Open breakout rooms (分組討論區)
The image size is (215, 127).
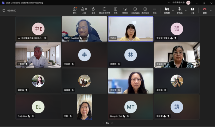pos(135,10)
